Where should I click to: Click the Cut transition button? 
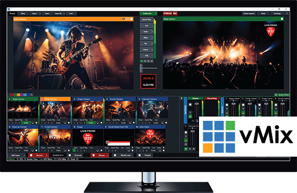pyautogui.click(x=147, y=26)
